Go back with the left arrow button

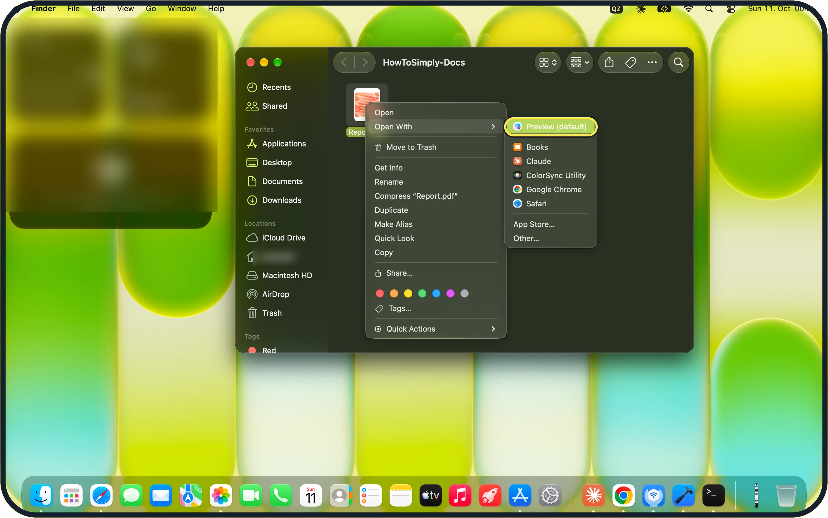(x=344, y=62)
